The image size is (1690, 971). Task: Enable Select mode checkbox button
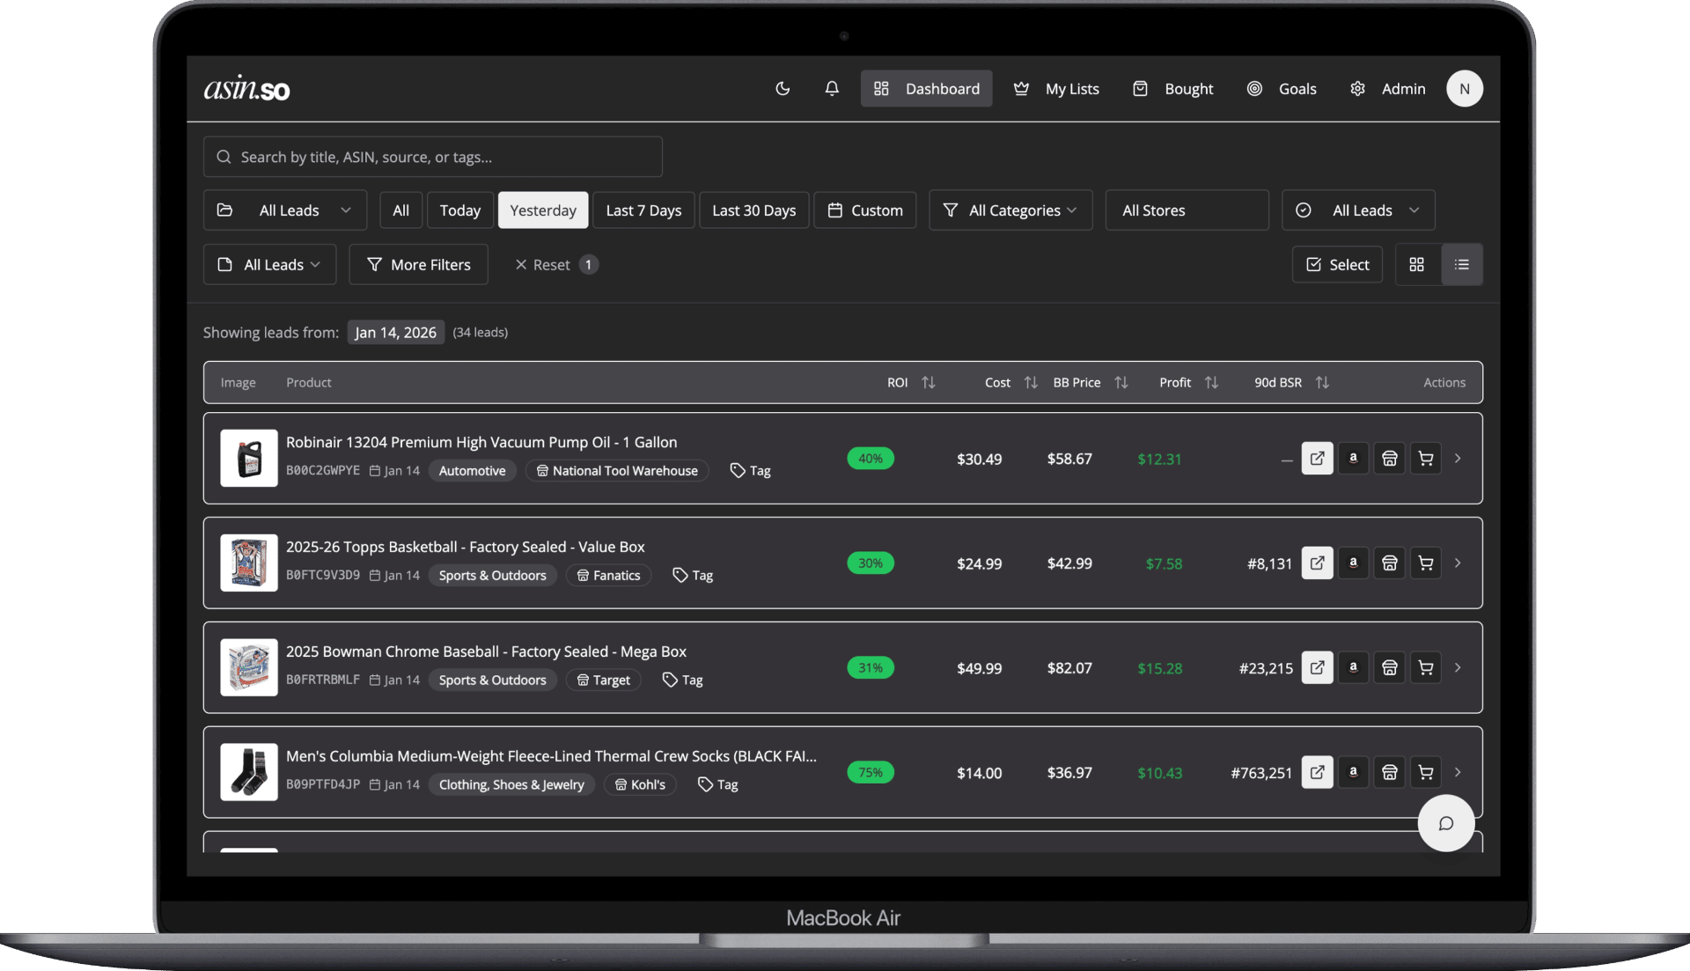click(x=1337, y=264)
